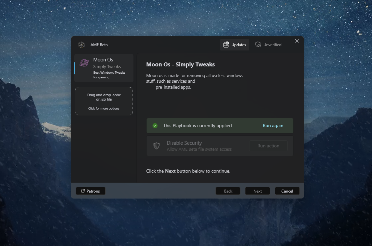
Task: Click 'Best Windows Tweaks for gaming.' description
Action: click(x=109, y=75)
